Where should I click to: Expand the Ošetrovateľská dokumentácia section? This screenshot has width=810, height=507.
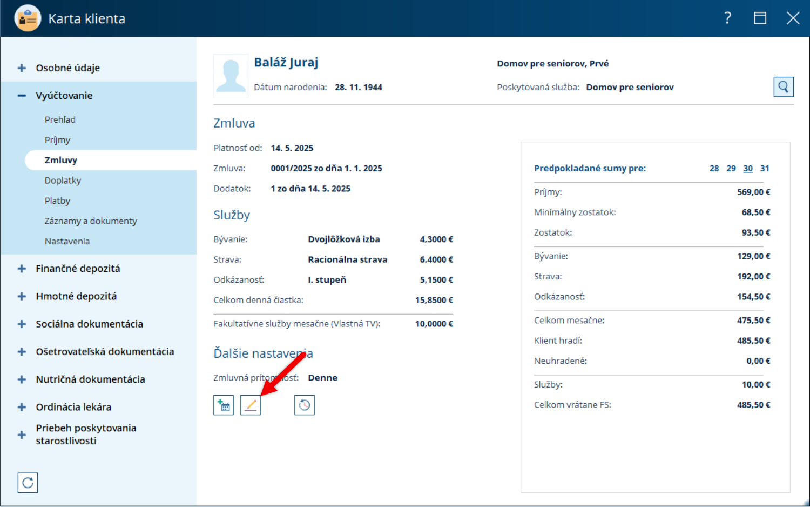coord(22,352)
